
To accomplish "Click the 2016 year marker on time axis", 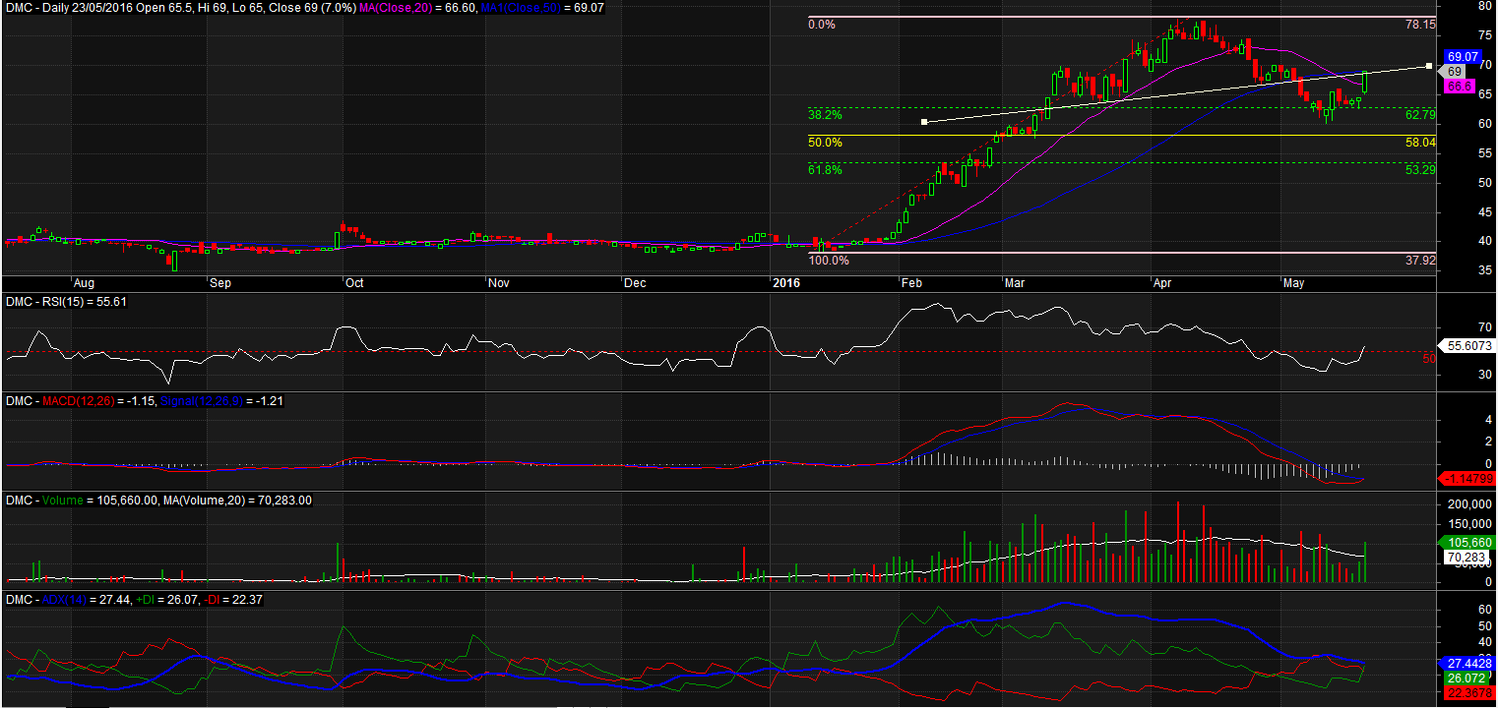I will click(x=786, y=283).
